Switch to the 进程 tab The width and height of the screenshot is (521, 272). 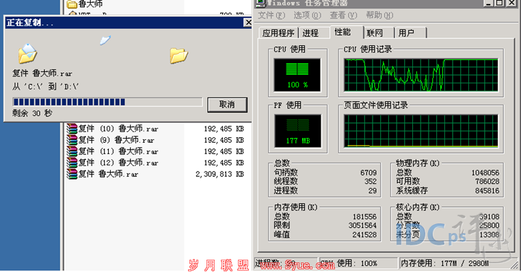coord(310,33)
